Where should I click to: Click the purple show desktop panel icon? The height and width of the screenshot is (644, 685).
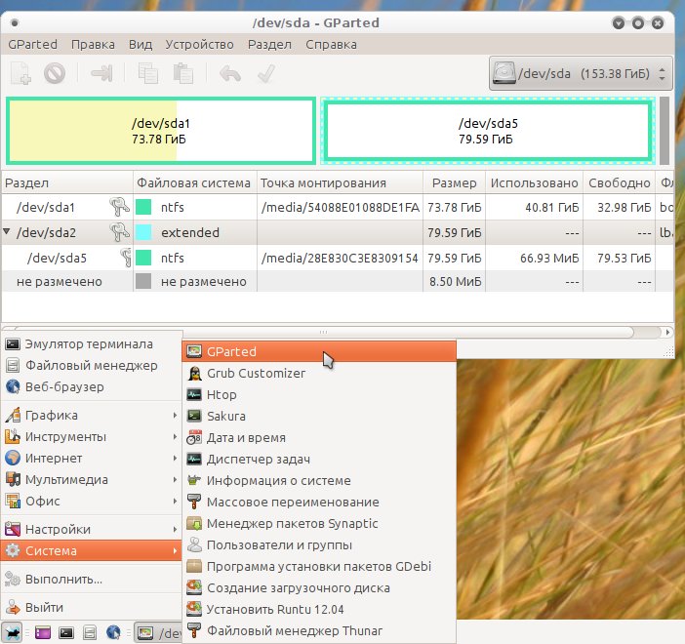point(43,632)
